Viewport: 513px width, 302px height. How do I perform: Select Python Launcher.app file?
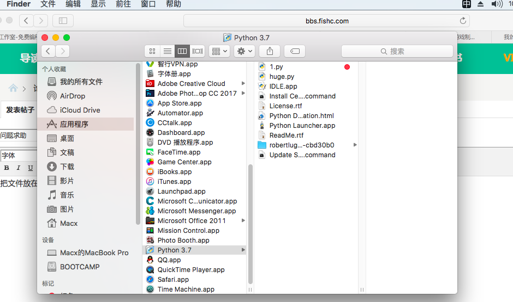(x=302, y=126)
